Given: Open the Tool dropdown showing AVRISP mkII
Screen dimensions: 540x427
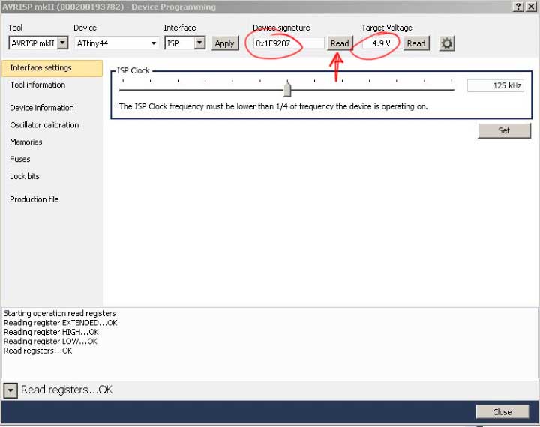Looking at the screenshot, I should pyautogui.click(x=38, y=43).
